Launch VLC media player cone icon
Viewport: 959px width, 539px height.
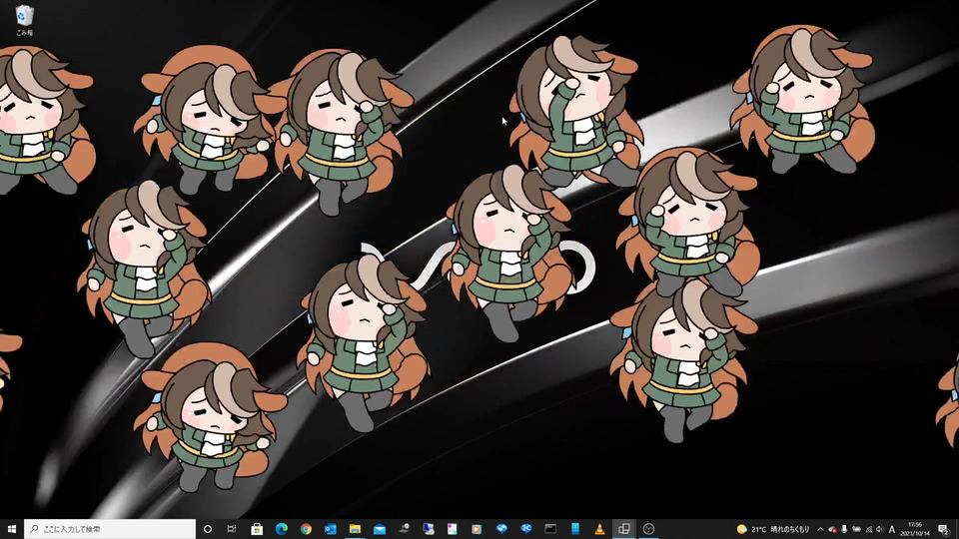(599, 529)
